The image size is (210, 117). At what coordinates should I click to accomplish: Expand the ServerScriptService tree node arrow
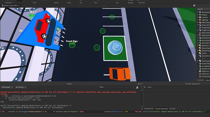coord(198,40)
